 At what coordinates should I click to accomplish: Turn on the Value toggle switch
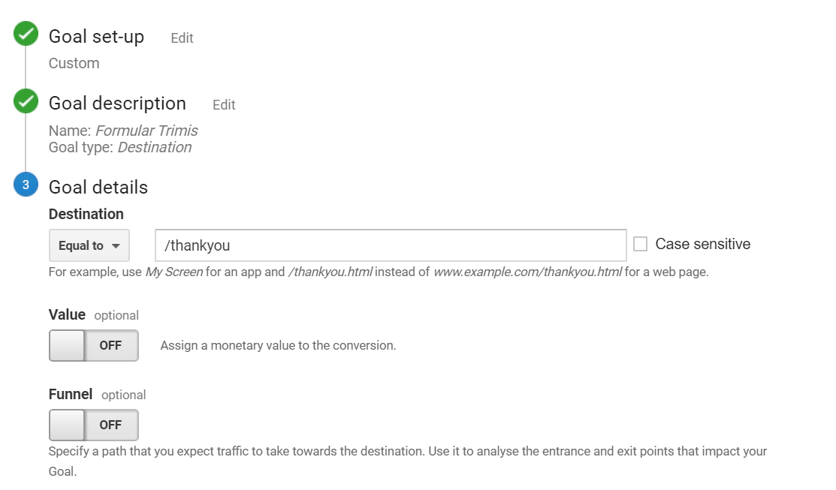[x=94, y=346]
